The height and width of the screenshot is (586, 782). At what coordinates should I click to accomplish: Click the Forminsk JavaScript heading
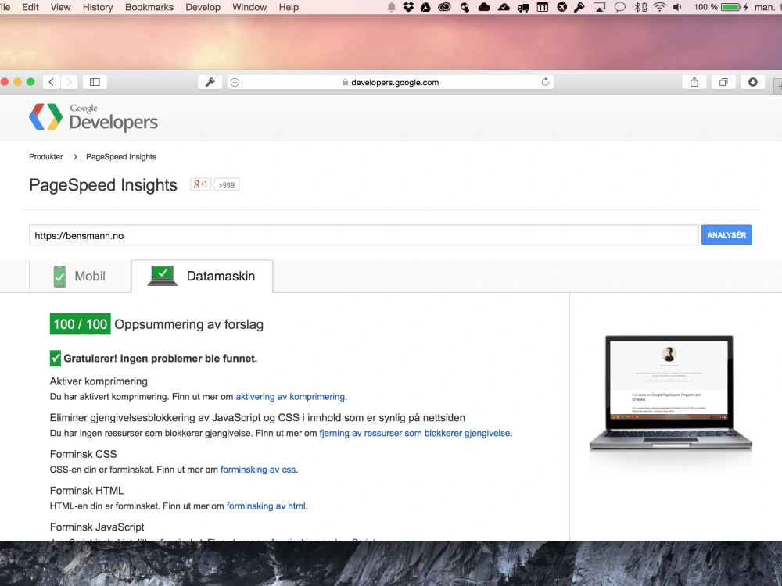tap(97, 527)
